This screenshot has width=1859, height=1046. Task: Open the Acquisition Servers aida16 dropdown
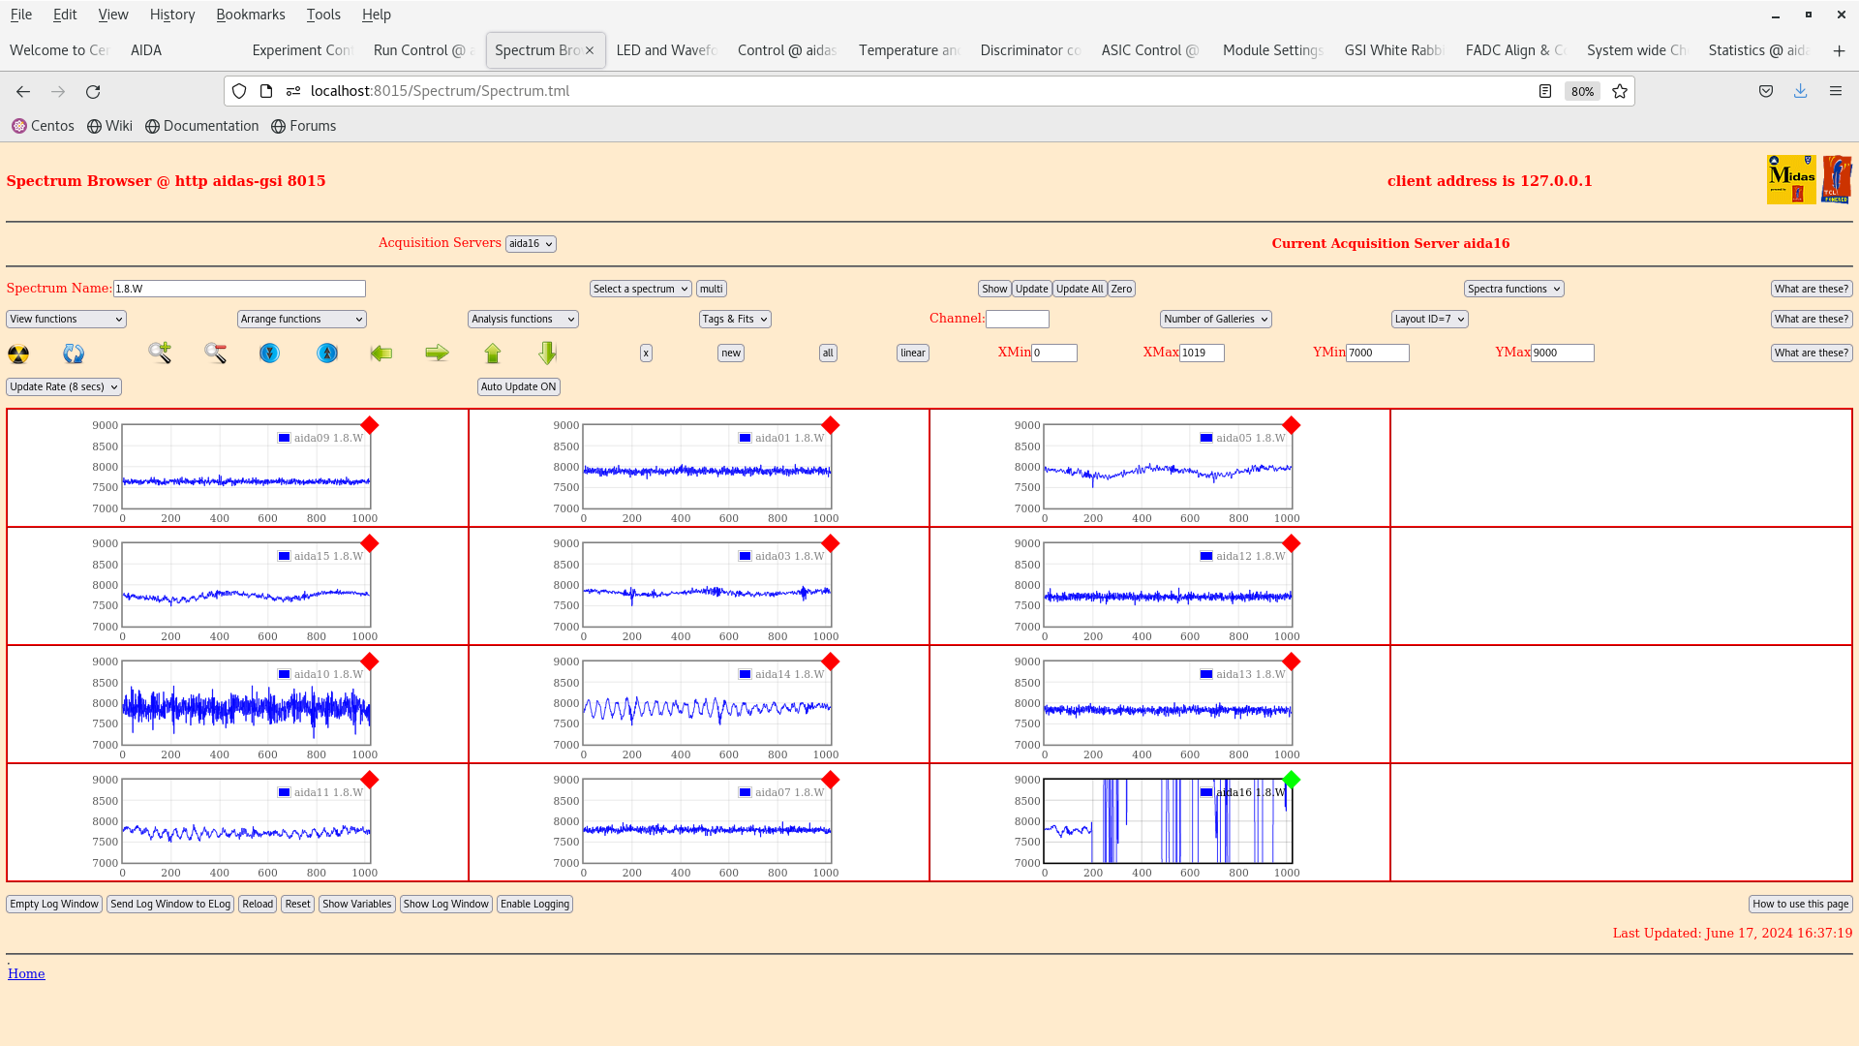click(x=530, y=244)
